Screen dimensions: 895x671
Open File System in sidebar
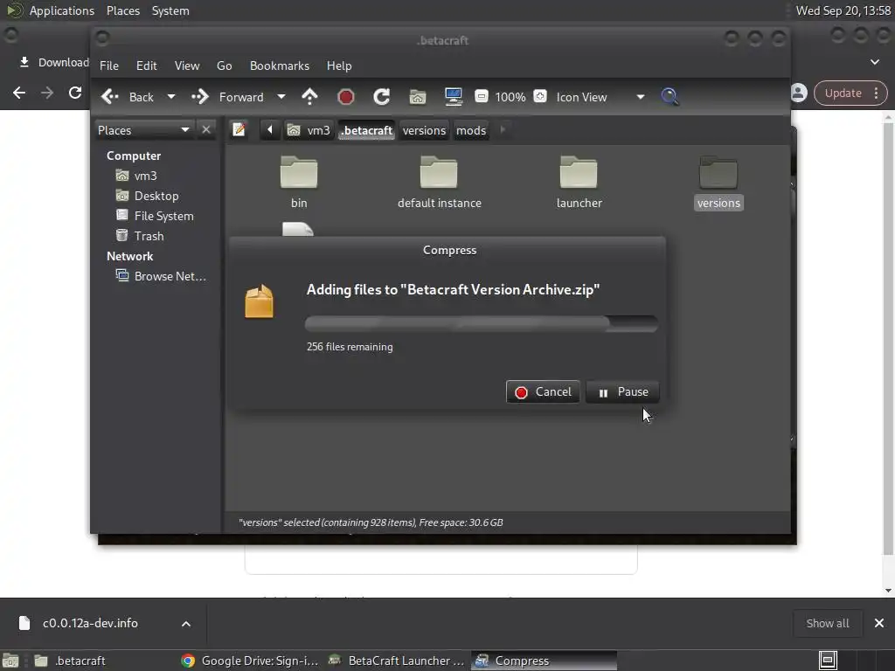[x=163, y=216]
